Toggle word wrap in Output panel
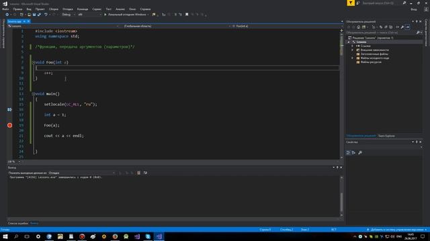The image size is (430, 241). (145, 173)
